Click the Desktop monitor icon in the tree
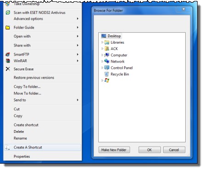Screen dimensions: 205x171 104,36
